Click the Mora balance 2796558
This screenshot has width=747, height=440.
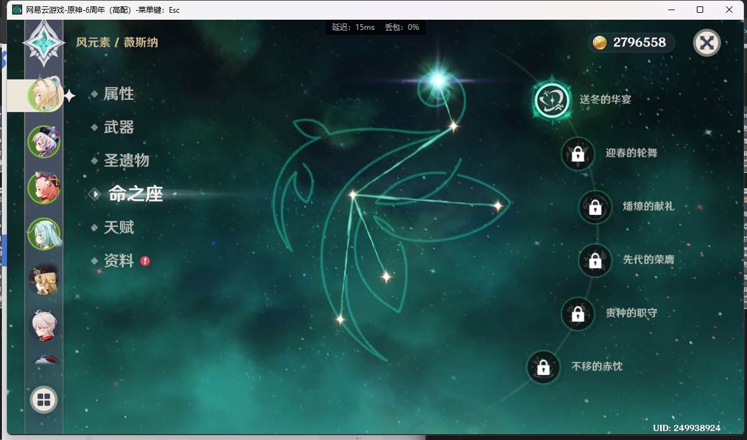coord(639,43)
